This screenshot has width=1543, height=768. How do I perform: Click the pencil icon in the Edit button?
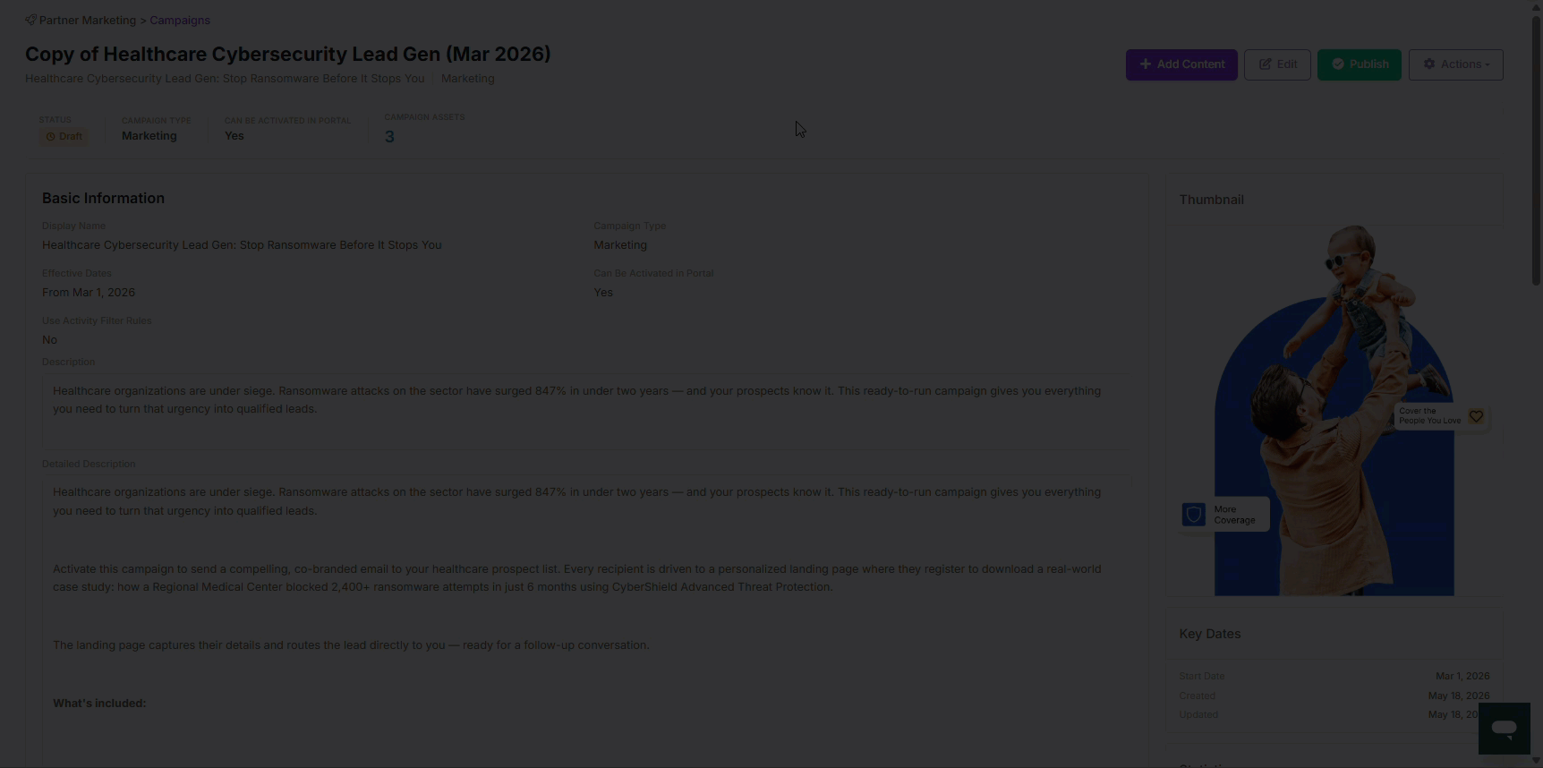1266,64
